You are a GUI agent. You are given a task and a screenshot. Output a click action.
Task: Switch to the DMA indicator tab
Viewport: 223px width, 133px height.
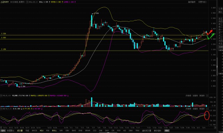[131, 131]
